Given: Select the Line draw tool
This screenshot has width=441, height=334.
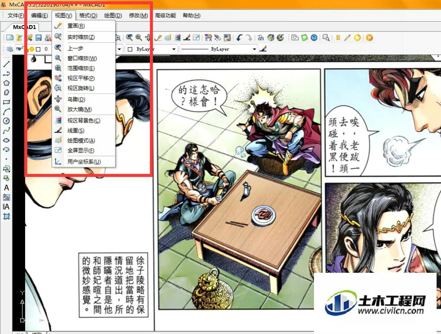Looking at the screenshot, I should [x=6, y=64].
